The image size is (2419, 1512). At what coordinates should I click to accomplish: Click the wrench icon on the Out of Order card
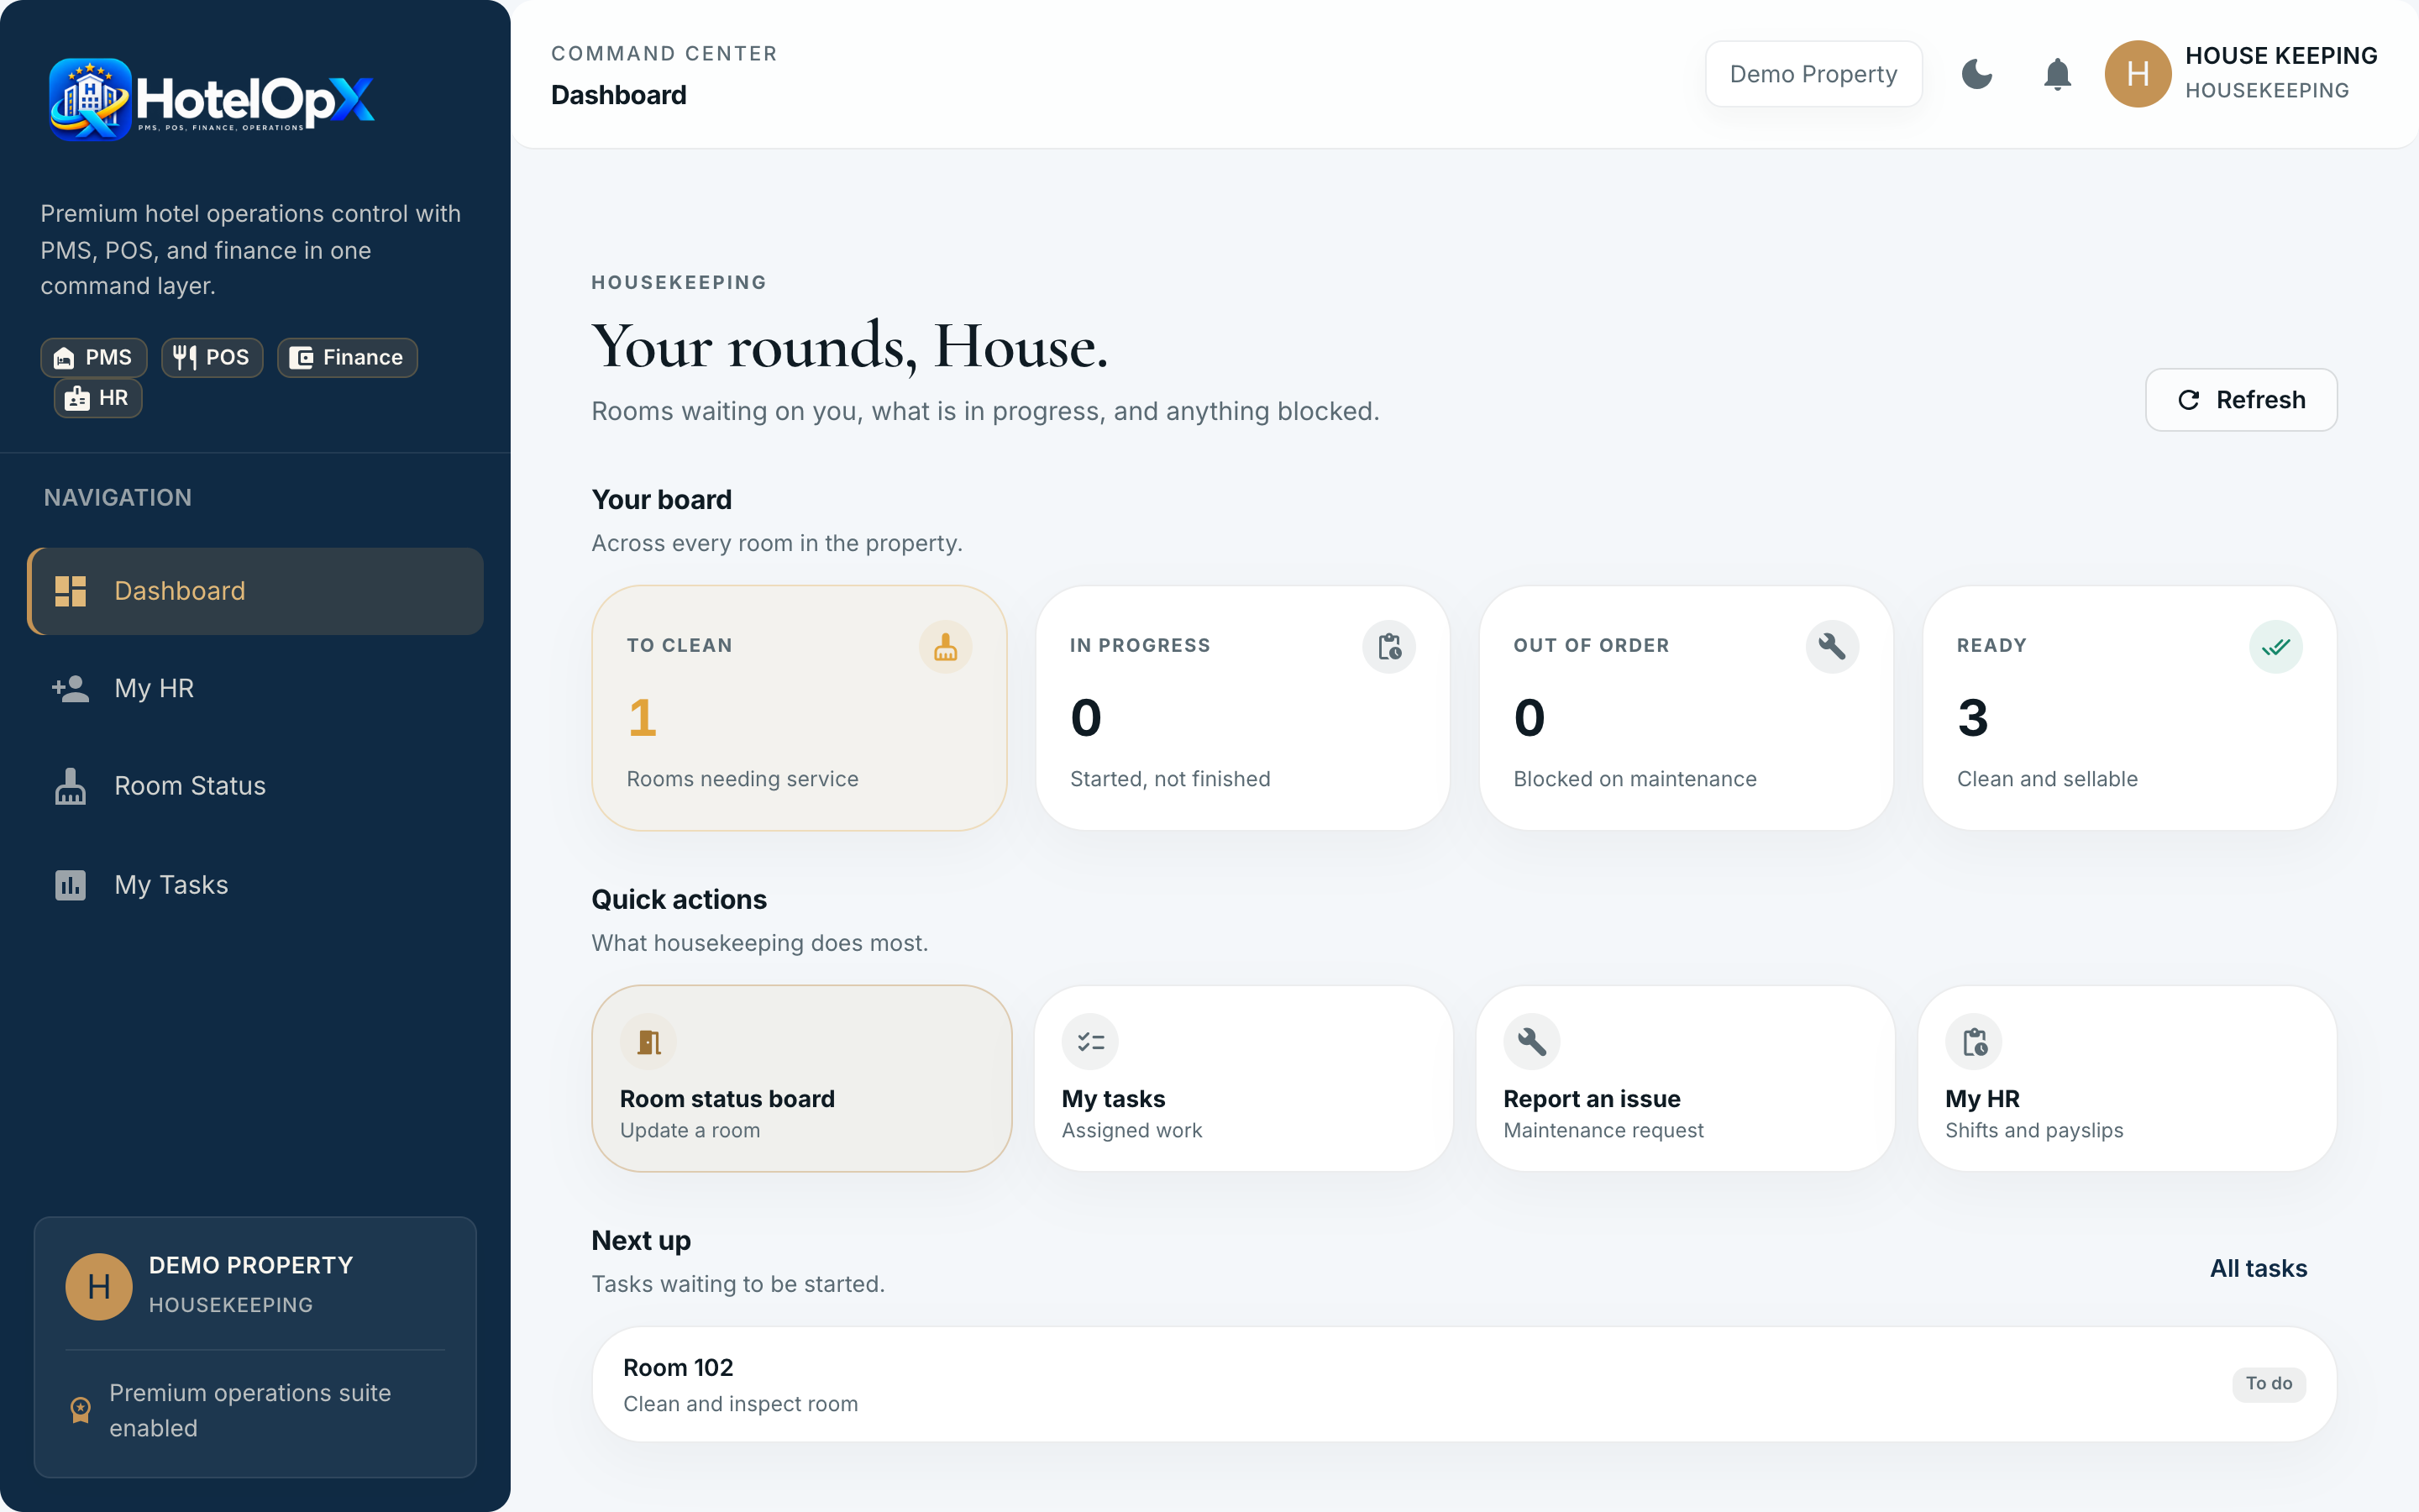[x=1831, y=647]
